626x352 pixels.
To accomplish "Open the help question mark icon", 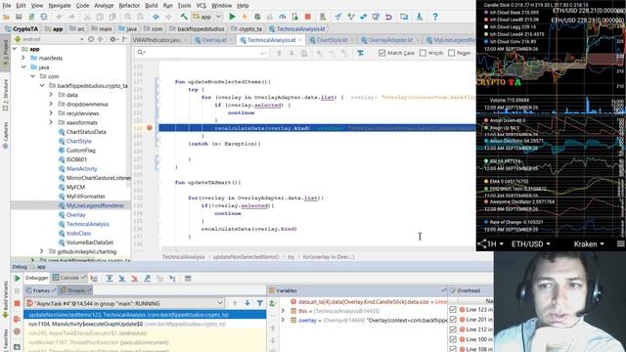I will pyautogui.click(x=434, y=17).
